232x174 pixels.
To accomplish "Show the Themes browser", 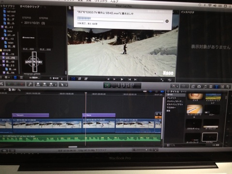I will (228, 87).
